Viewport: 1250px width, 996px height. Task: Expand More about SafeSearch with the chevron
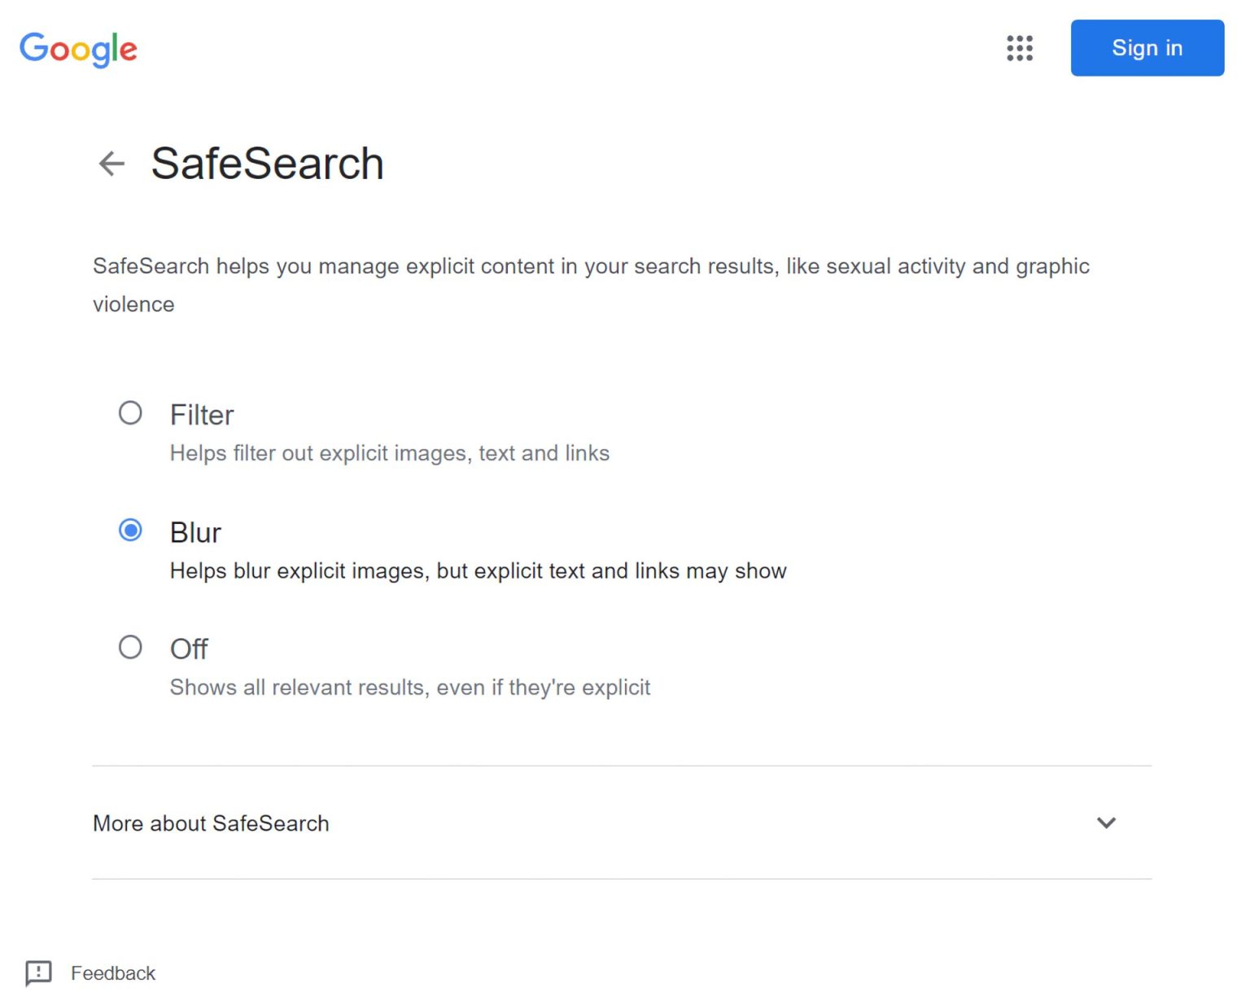point(1106,823)
